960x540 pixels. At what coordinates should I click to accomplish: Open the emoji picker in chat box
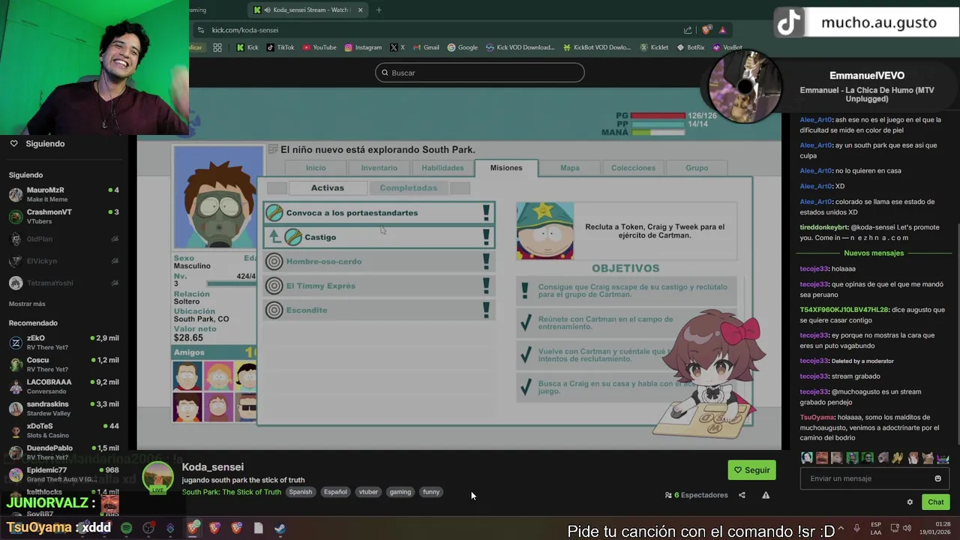coord(937,478)
